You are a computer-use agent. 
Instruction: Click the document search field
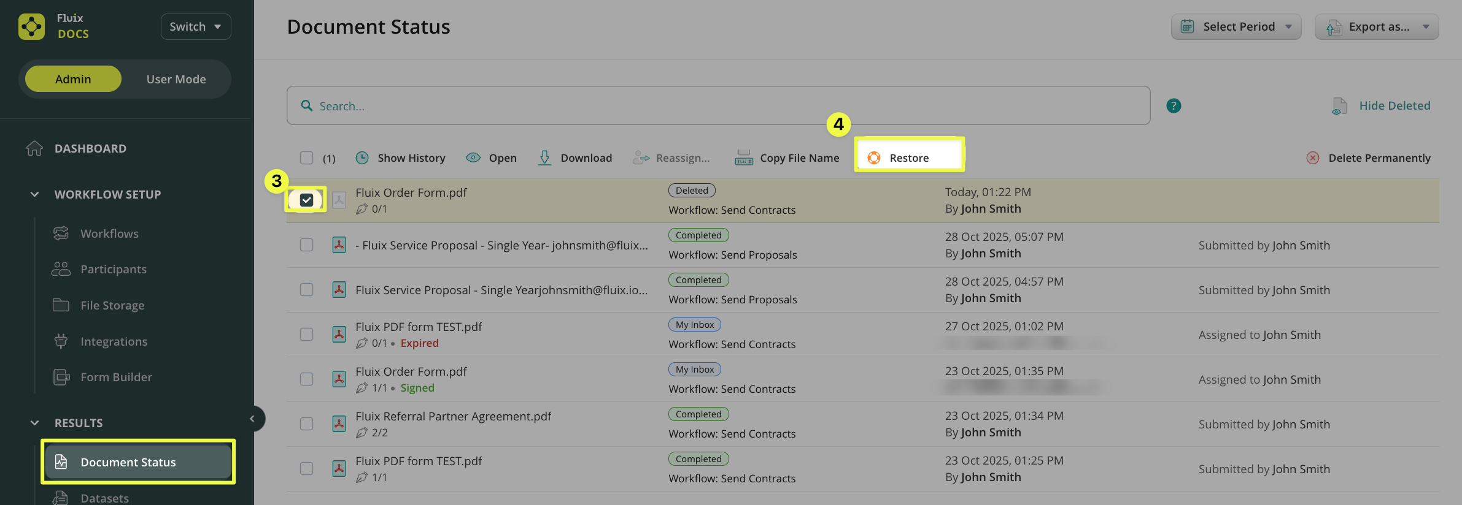click(718, 106)
